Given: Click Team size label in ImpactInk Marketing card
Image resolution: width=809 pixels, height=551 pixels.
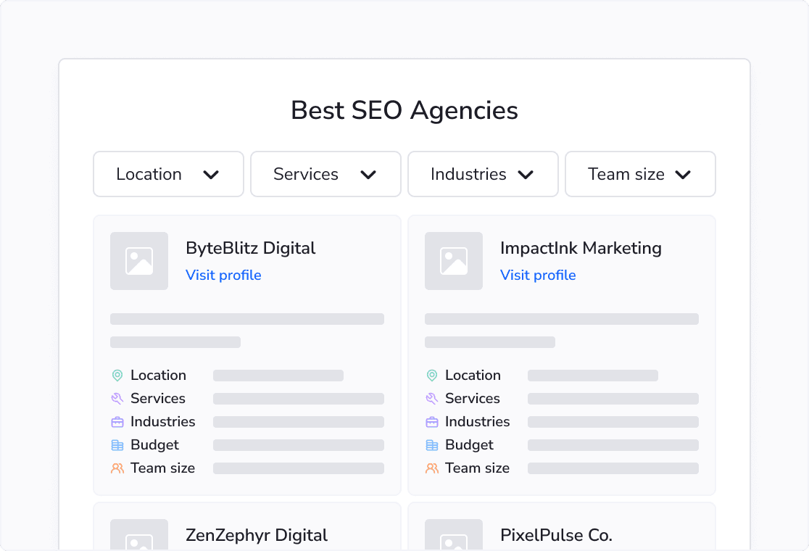Looking at the screenshot, I should tap(478, 468).
